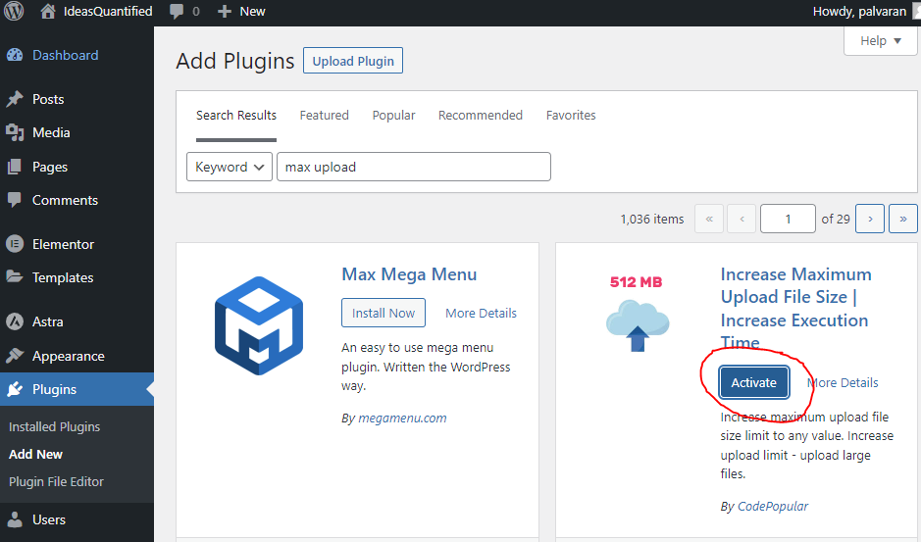This screenshot has width=921, height=542.
Task: Open Installed Plugins submenu item
Action: [x=55, y=427]
